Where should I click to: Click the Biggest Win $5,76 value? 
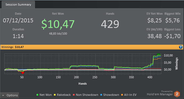(172, 20)
